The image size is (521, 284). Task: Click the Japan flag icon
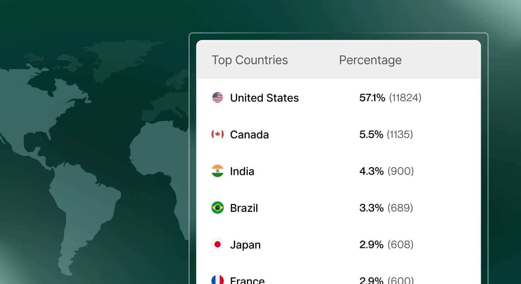(218, 244)
